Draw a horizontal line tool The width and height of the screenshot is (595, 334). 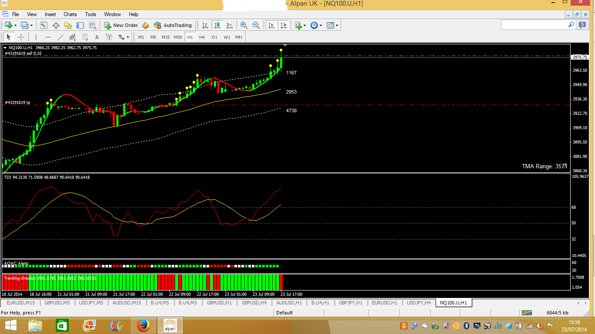(x=48, y=37)
